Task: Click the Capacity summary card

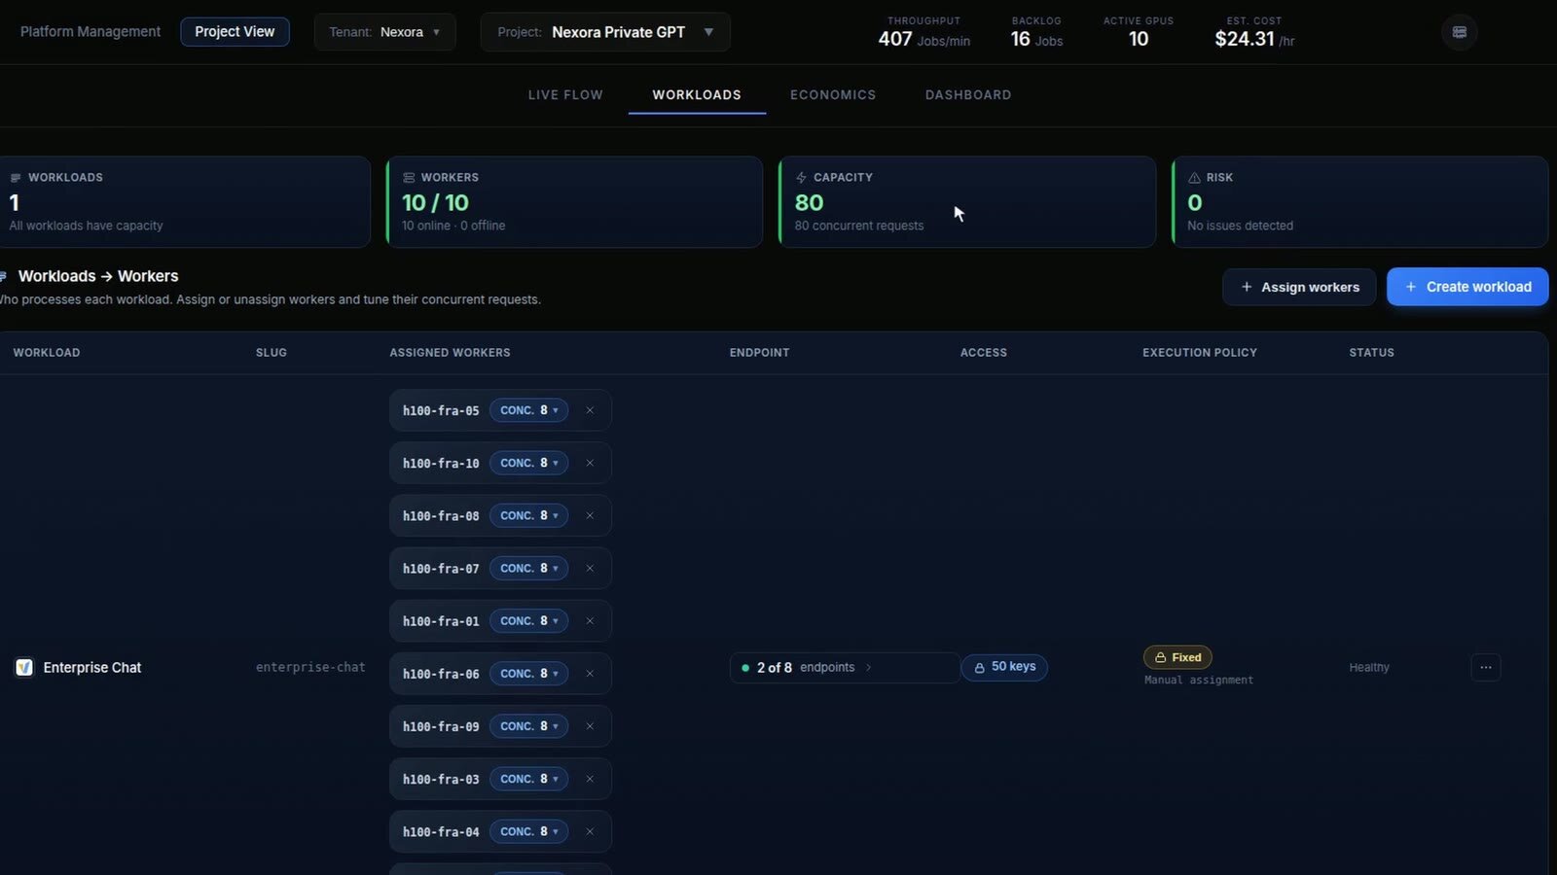Action: point(967,202)
